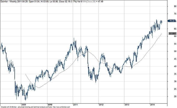The width and height of the screenshot is (177, 108).
Task: Click the MA(Close,50) = 47.49 indicator label
Action: click(93, 2)
